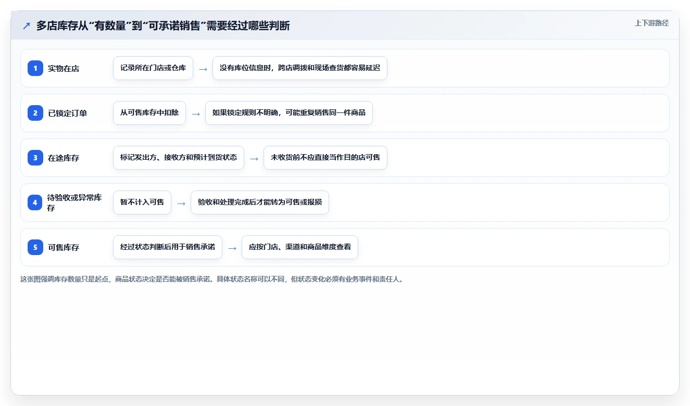This screenshot has height=406, width=690.
Task: Select step number 2 badge
Action: click(x=35, y=113)
